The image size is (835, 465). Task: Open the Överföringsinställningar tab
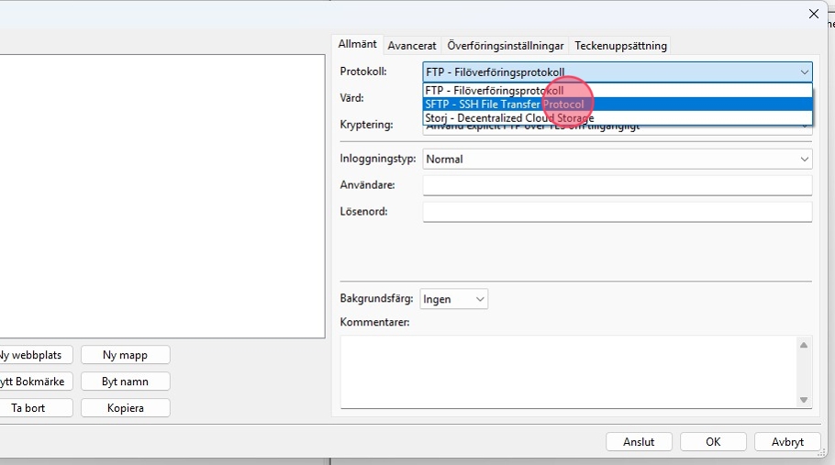pos(506,46)
